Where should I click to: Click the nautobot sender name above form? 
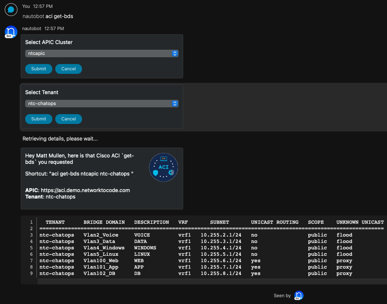point(32,29)
